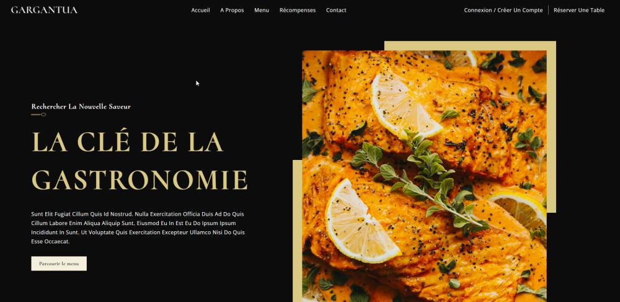Image resolution: width=620 pixels, height=302 pixels.
Task: Select Menu in the top navigation
Action: 262,11
